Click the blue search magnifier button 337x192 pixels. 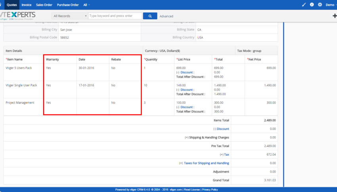click(150, 16)
